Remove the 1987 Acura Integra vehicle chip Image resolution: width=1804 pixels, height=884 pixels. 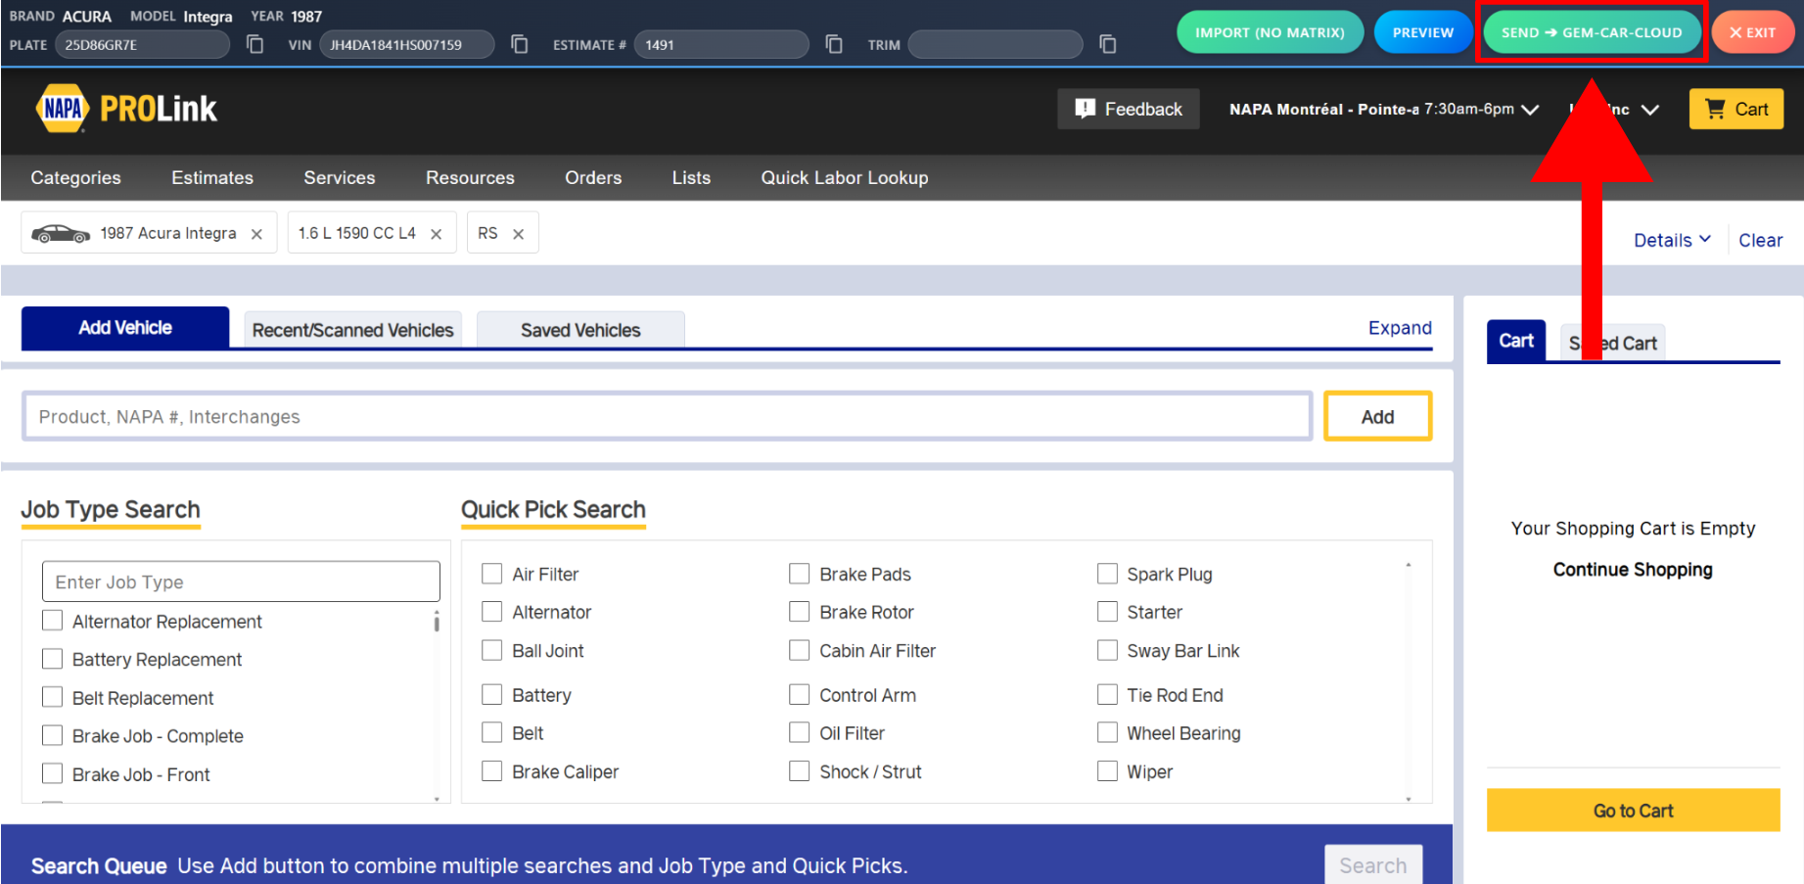click(256, 234)
